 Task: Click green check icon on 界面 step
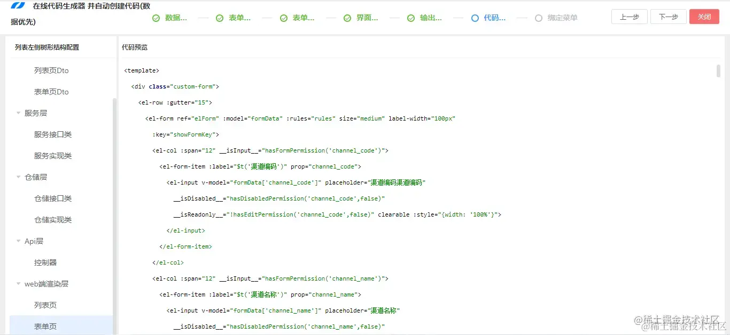[x=347, y=18]
